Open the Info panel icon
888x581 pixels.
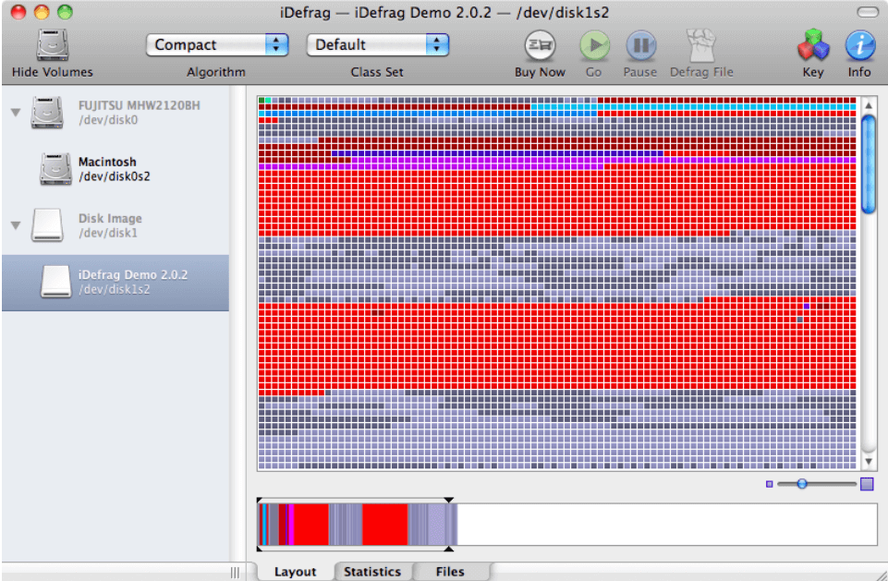click(859, 45)
